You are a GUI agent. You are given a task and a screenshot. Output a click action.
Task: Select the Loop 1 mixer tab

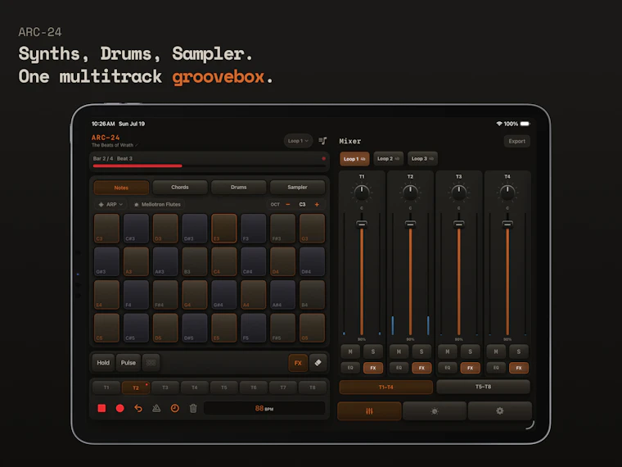[354, 158]
